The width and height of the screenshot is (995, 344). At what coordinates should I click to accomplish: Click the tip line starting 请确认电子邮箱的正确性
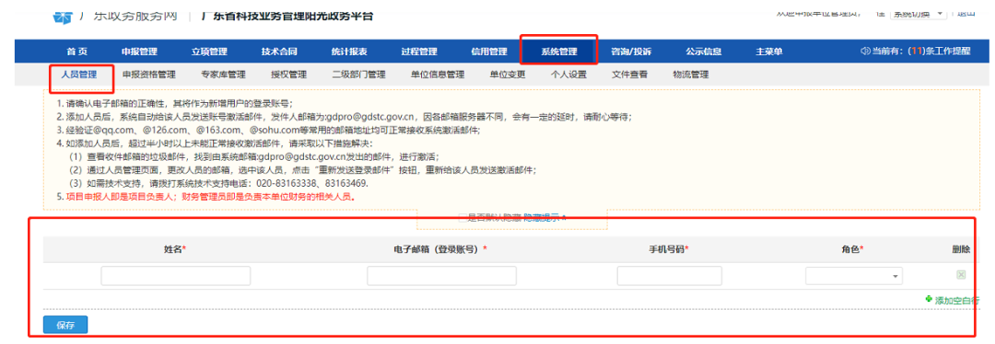(x=174, y=103)
